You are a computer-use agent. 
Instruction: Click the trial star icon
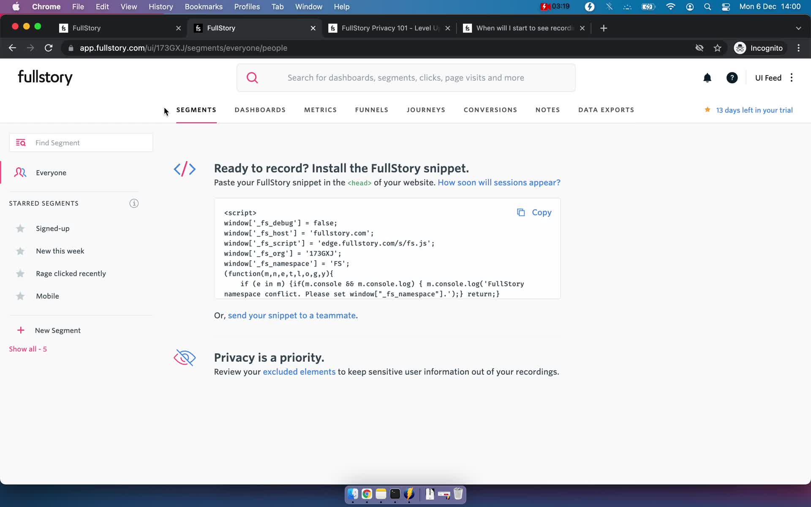pos(708,110)
